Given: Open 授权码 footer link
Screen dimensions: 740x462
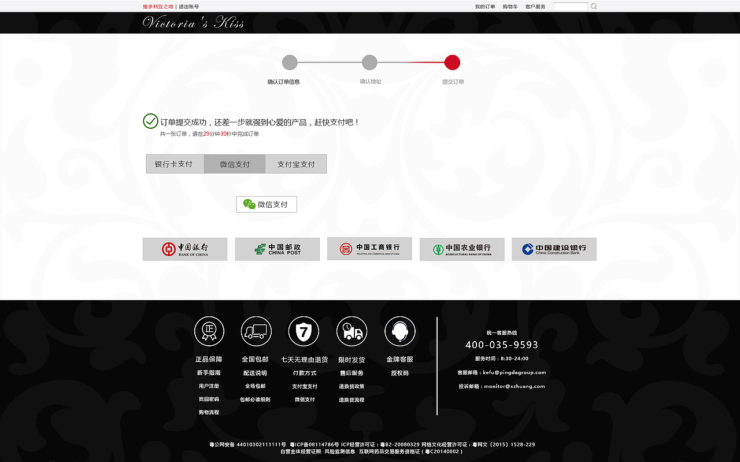Looking at the screenshot, I should point(399,373).
